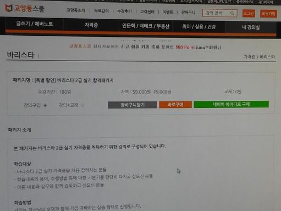Click 자격증 in the breadcrumb
Image resolution: width=281 pixels, height=211 pixels.
(249, 57)
